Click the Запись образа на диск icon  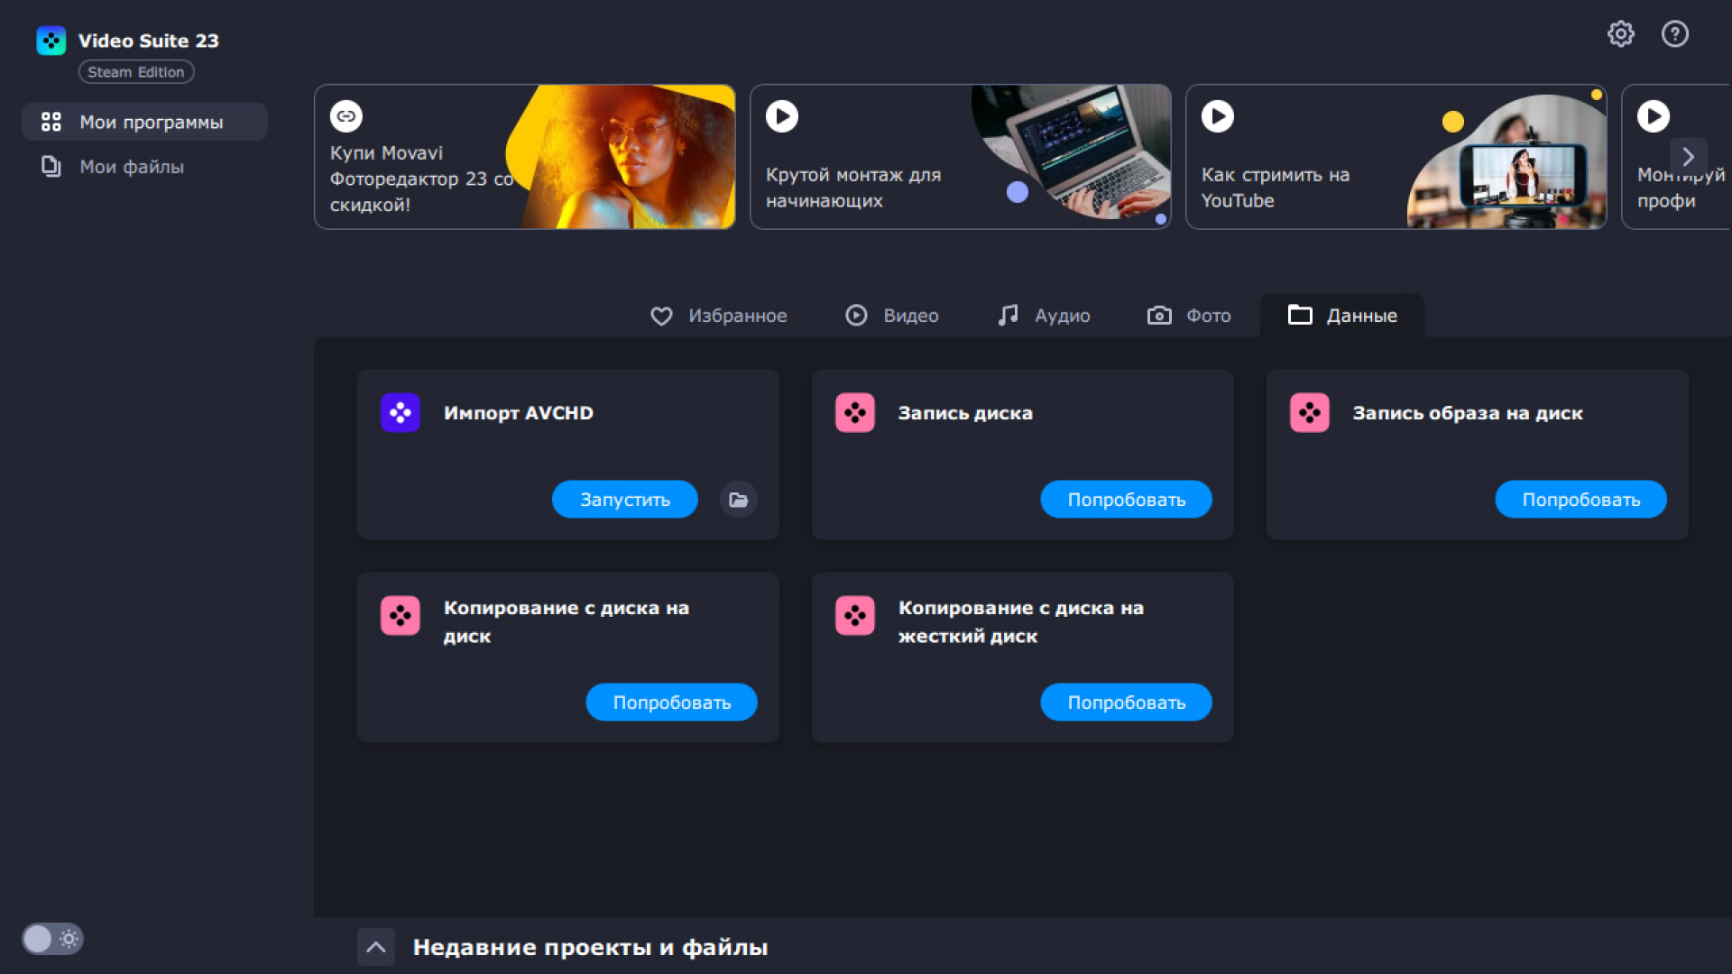point(1309,413)
